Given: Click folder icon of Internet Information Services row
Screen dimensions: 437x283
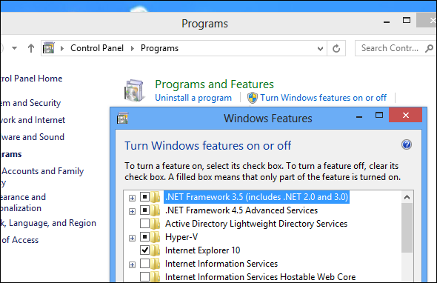Looking at the screenshot, I should point(156,264).
